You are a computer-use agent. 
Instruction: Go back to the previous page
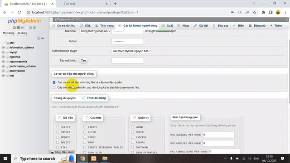(x=5, y=12)
